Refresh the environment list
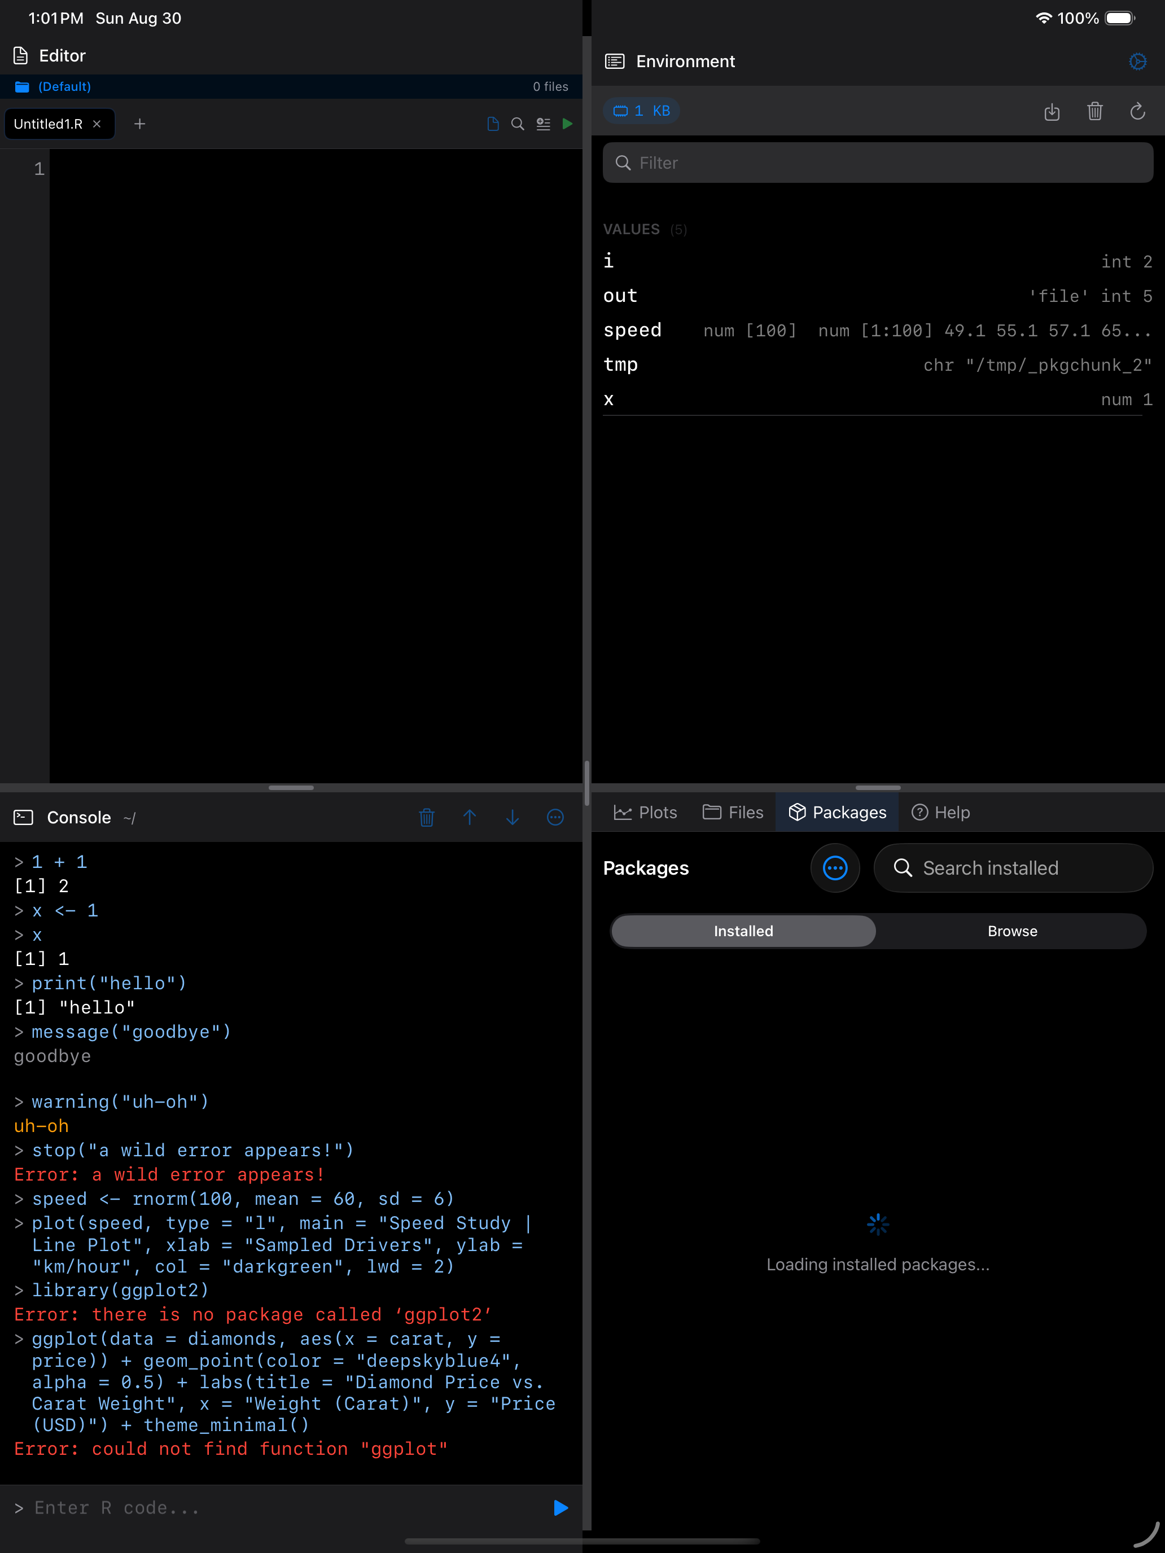 click(x=1137, y=111)
